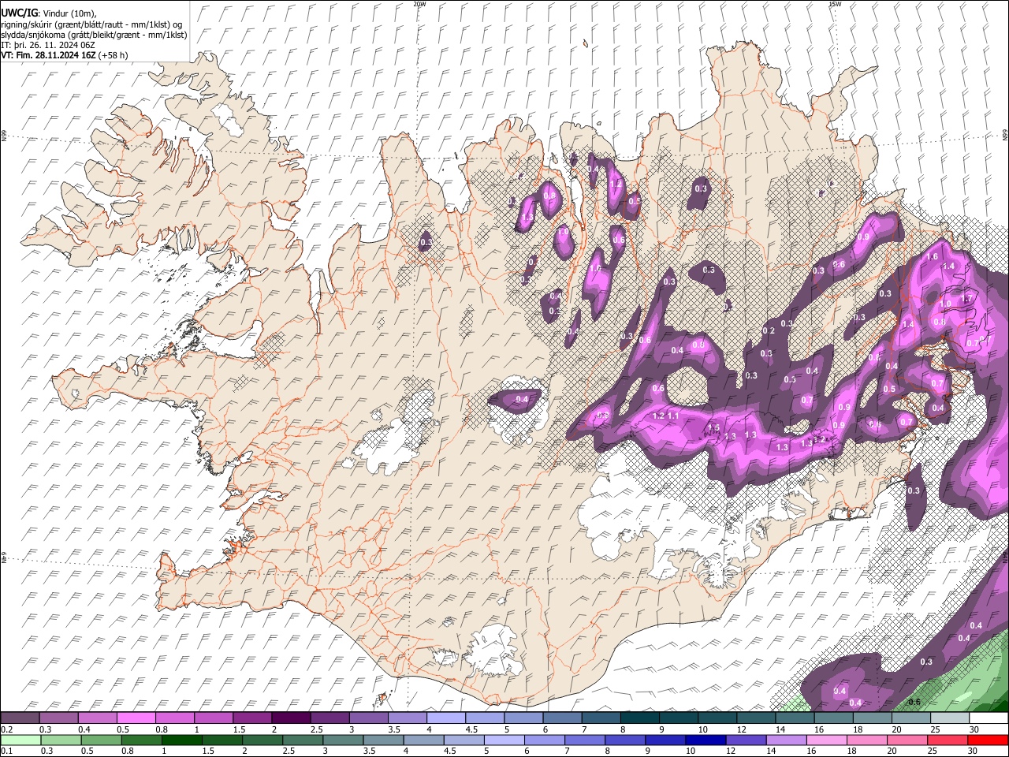Click the 20W longitude label

(420, 4)
